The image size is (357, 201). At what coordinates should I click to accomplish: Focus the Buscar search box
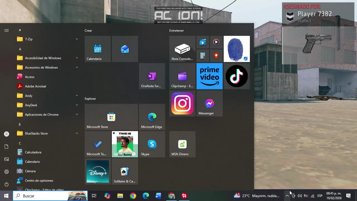pyautogui.click(x=50, y=196)
